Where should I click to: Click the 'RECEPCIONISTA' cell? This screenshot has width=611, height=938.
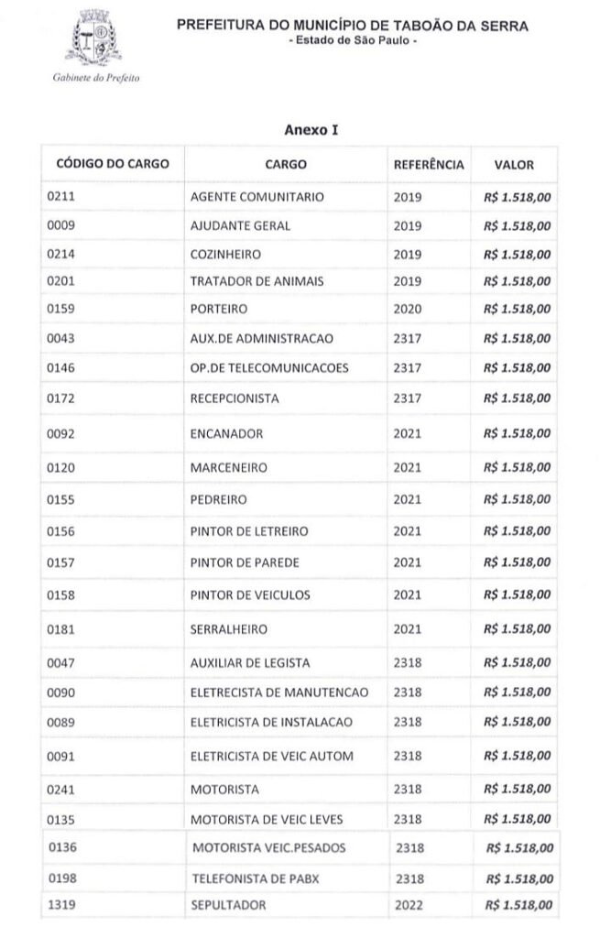(x=235, y=399)
